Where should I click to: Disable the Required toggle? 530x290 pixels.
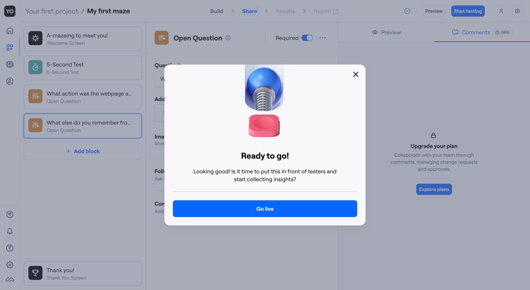click(x=307, y=38)
